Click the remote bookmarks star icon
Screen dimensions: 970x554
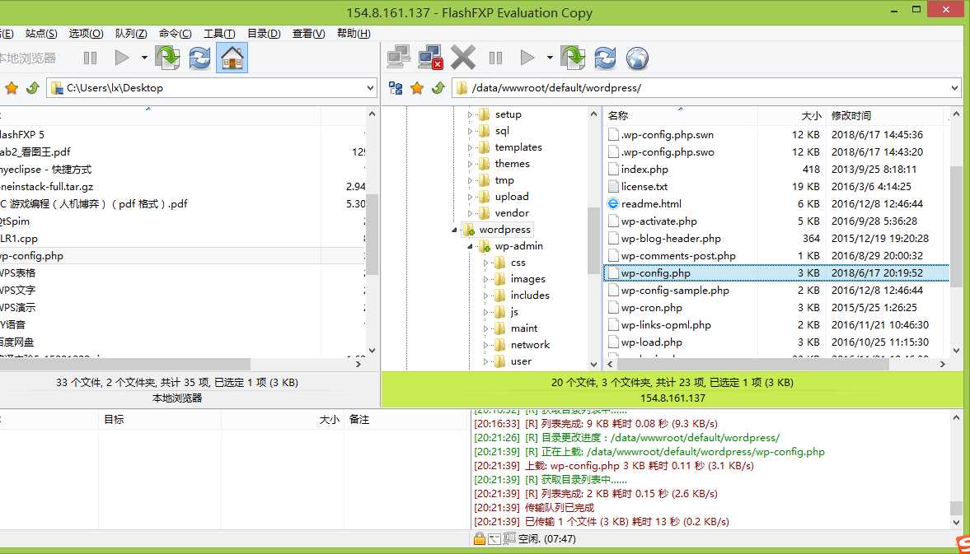click(x=417, y=88)
